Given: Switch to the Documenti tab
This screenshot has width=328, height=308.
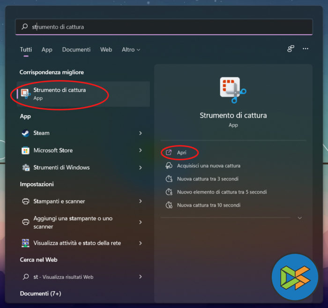Looking at the screenshot, I should 76,50.
